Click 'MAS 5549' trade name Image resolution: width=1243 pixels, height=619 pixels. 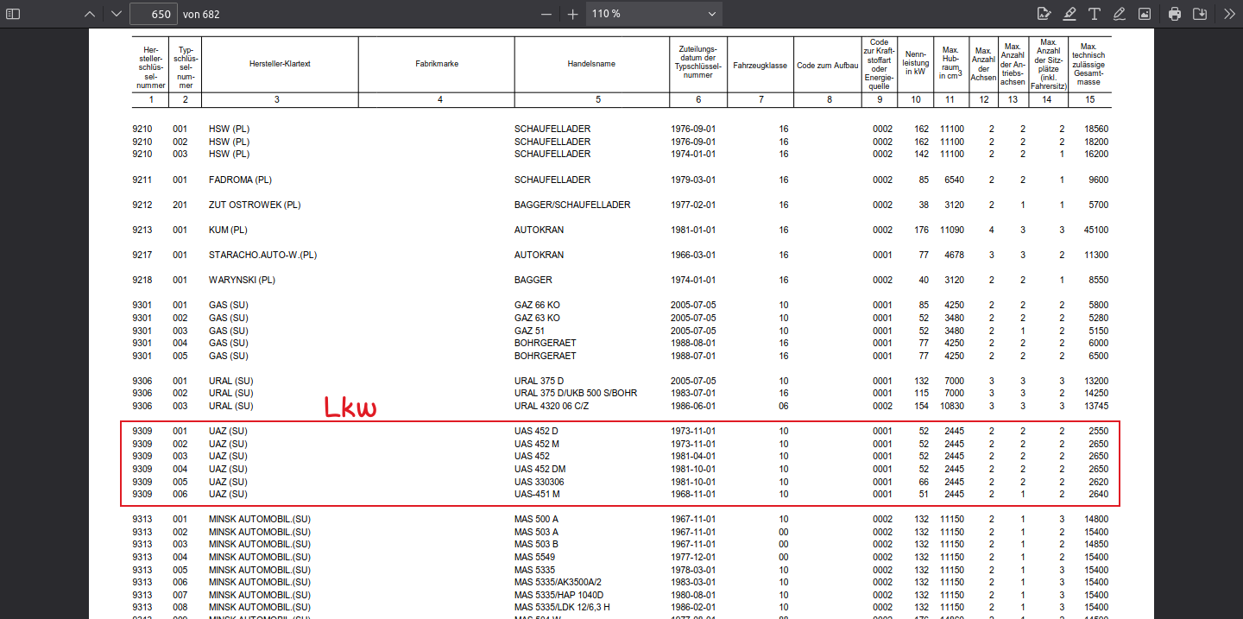tap(533, 557)
